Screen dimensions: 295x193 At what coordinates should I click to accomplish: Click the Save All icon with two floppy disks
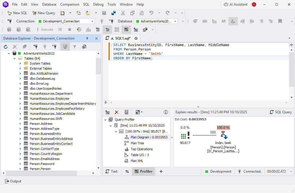pos(114,13)
